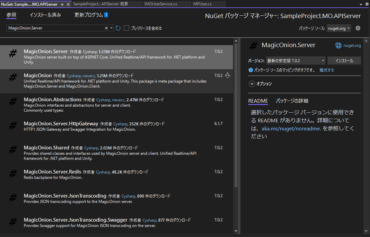Select the MagicOnion.Shared package title
The image size is (370, 237).
(x=47, y=148)
